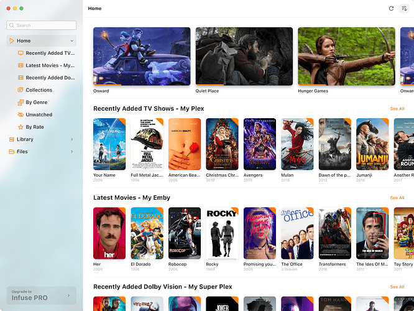Click the By Rate star icon
This screenshot has width=414, height=311.
[21, 127]
